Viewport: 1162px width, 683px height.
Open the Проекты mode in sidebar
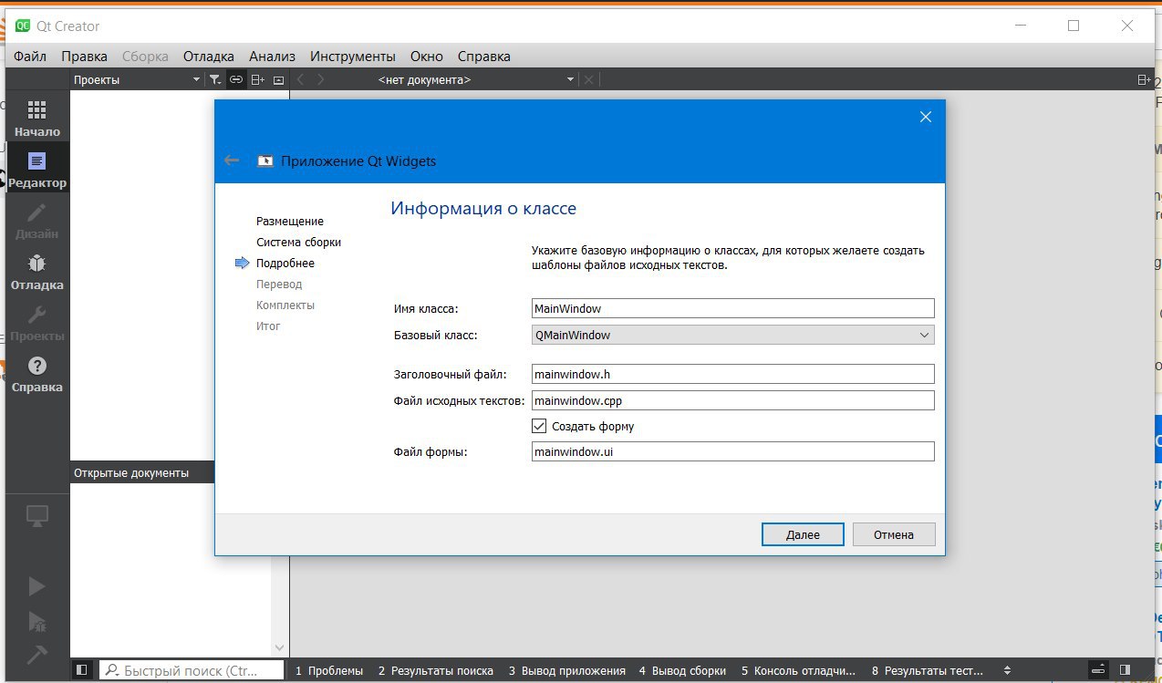(x=36, y=323)
